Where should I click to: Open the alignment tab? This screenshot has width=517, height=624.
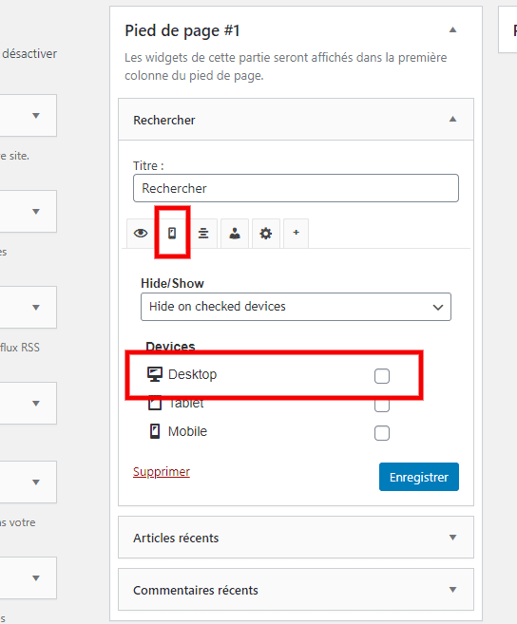203,234
